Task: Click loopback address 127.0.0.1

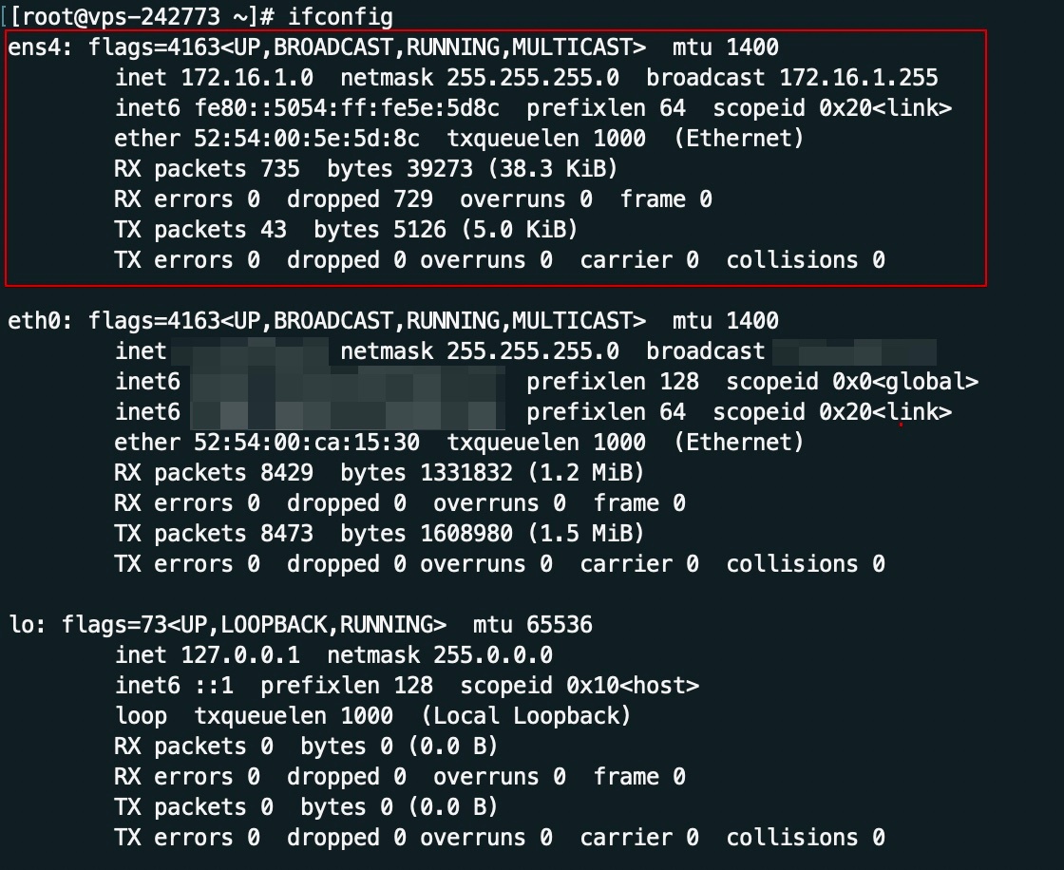Action: click(240, 655)
